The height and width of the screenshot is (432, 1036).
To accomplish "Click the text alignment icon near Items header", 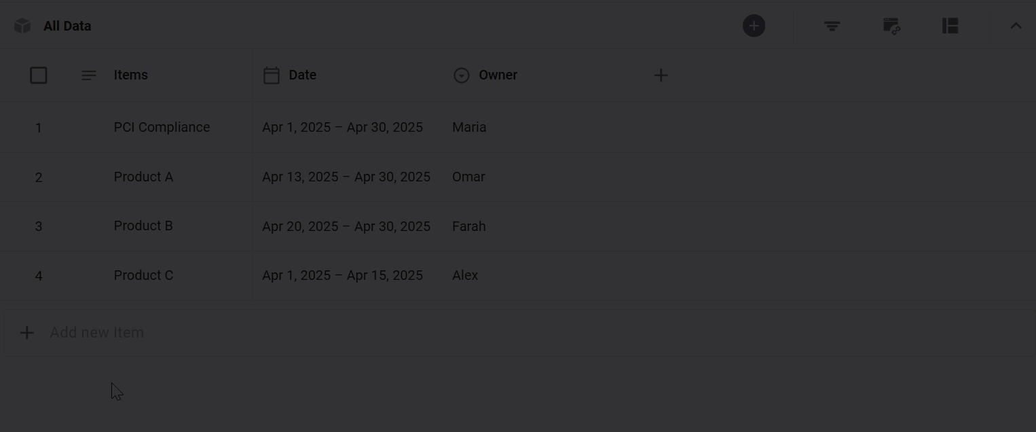I will 88,75.
